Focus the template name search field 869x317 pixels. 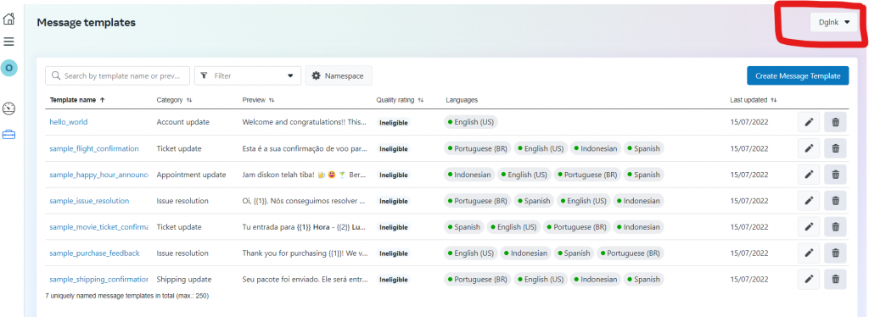(117, 75)
